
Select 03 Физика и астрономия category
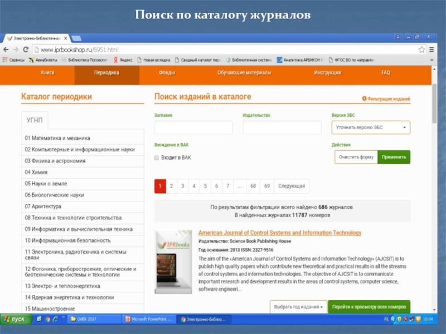83,161
